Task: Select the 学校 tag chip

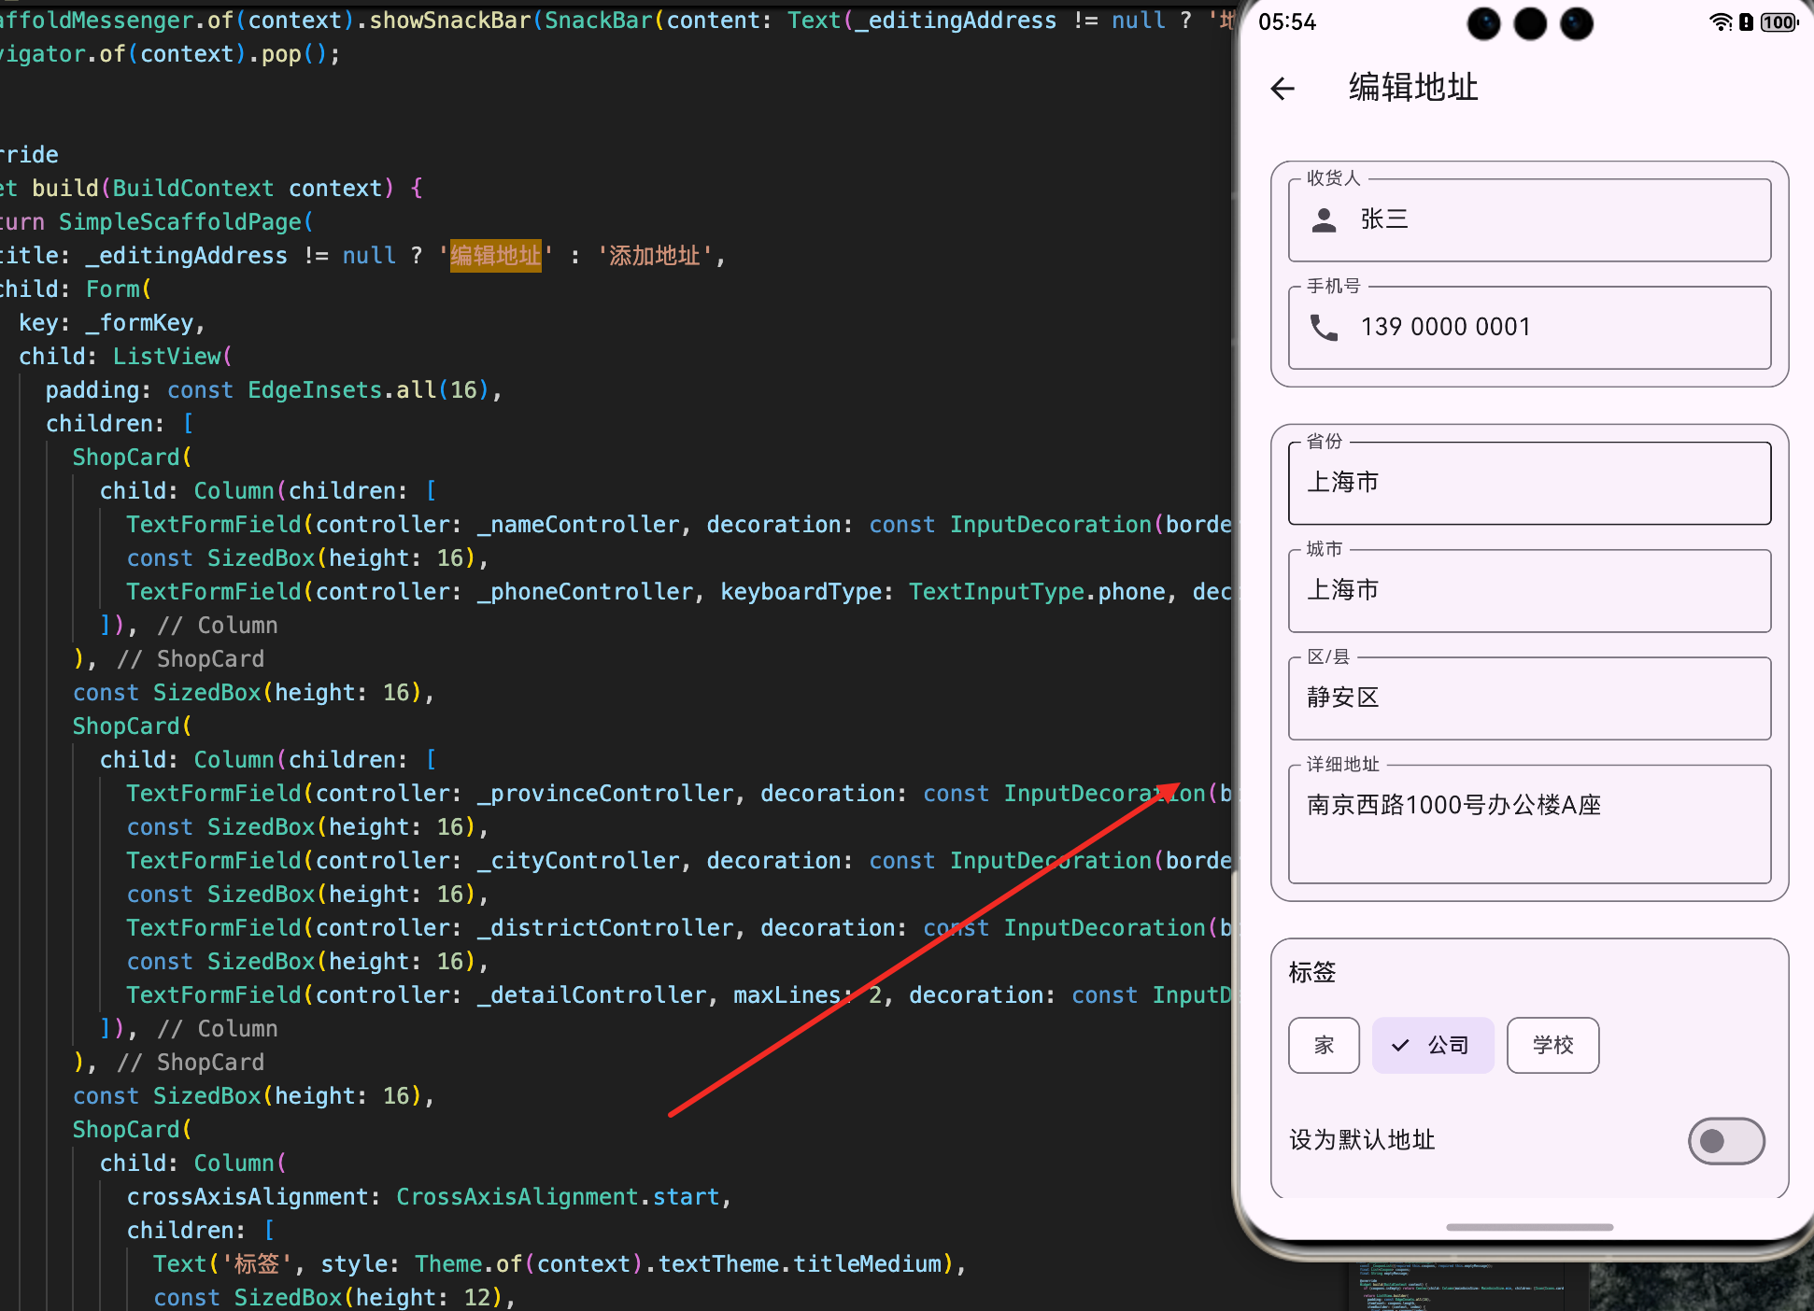Action: 1552,1046
